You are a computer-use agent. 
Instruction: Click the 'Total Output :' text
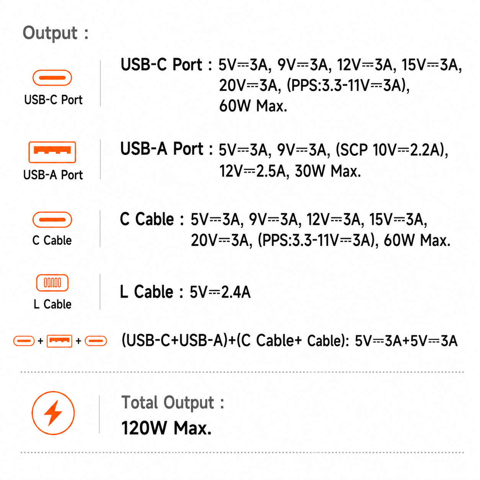173,403
